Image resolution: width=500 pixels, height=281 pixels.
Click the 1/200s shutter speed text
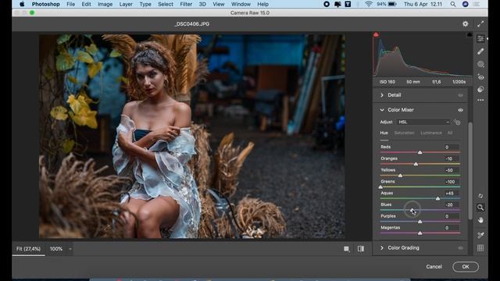[x=459, y=82]
